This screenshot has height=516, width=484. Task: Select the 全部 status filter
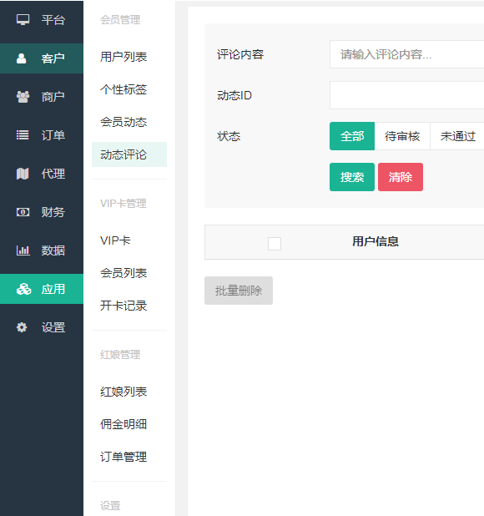pos(352,136)
